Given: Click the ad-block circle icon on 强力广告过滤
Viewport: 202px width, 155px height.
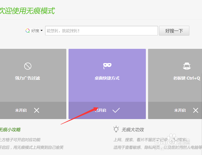Looking at the screenshot, I should 28,66.
